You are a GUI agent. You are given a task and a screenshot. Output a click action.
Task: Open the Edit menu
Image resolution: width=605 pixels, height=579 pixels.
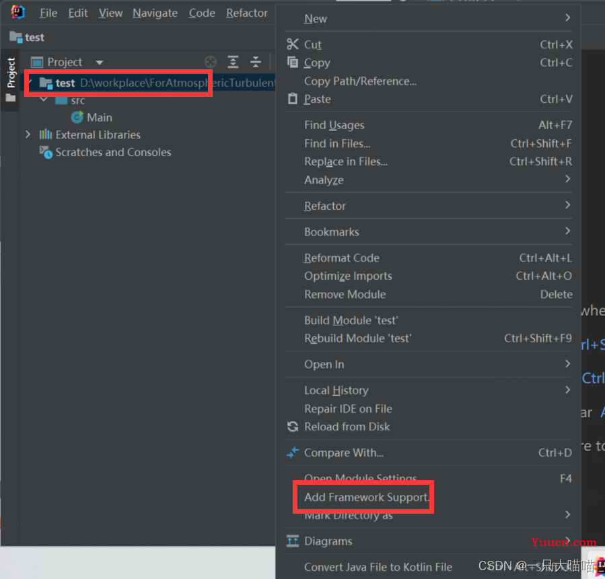78,13
